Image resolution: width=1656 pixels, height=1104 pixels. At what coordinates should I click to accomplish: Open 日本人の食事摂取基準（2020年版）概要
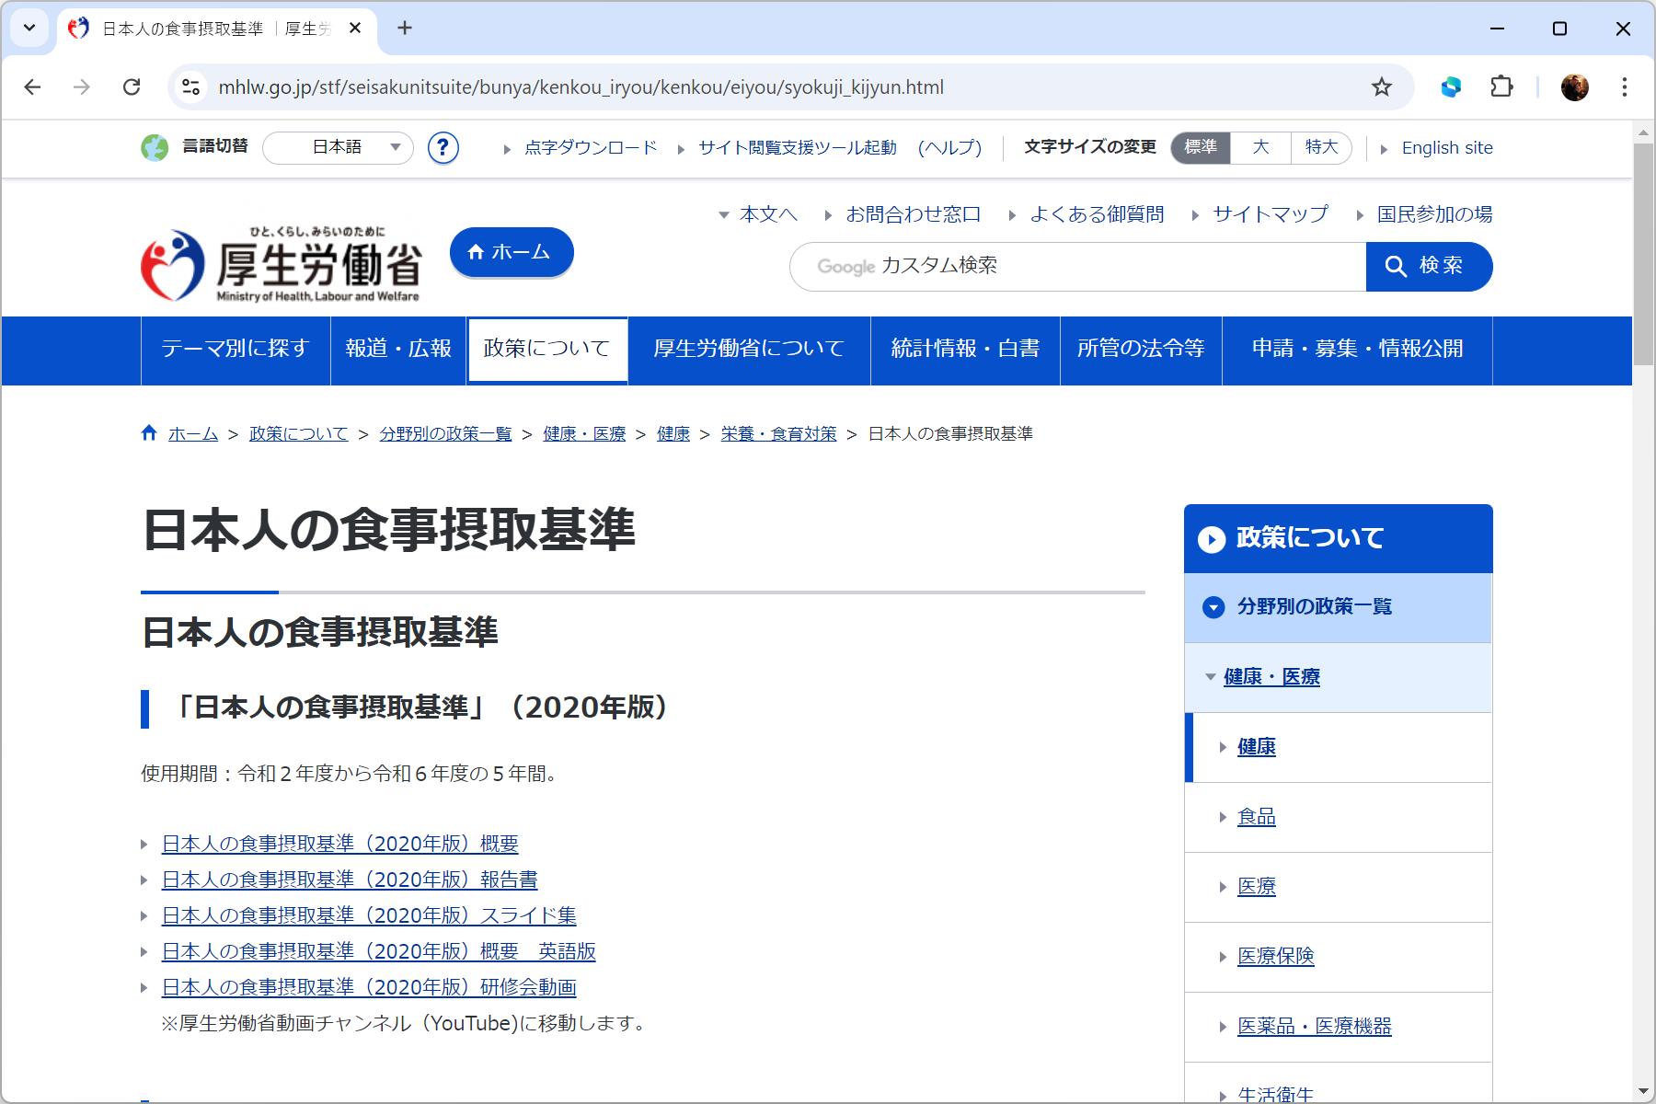click(340, 844)
